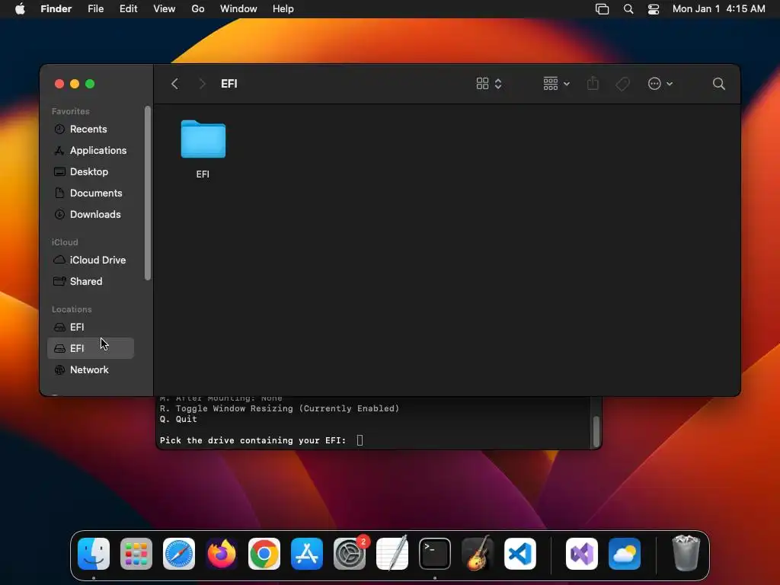Click the yellow minimize button of Finder window
The height and width of the screenshot is (585, 780).
[x=75, y=84]
